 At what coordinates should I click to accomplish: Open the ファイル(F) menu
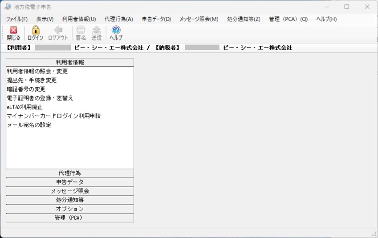click(x=17, y=19)
